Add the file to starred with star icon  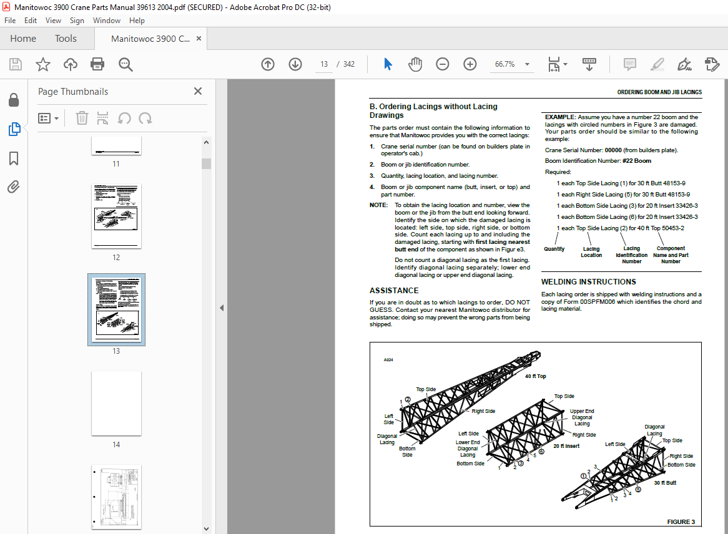(x=42, y=64)
